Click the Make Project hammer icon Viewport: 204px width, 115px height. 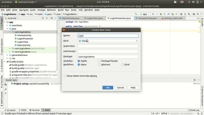(x=136, y=14)
